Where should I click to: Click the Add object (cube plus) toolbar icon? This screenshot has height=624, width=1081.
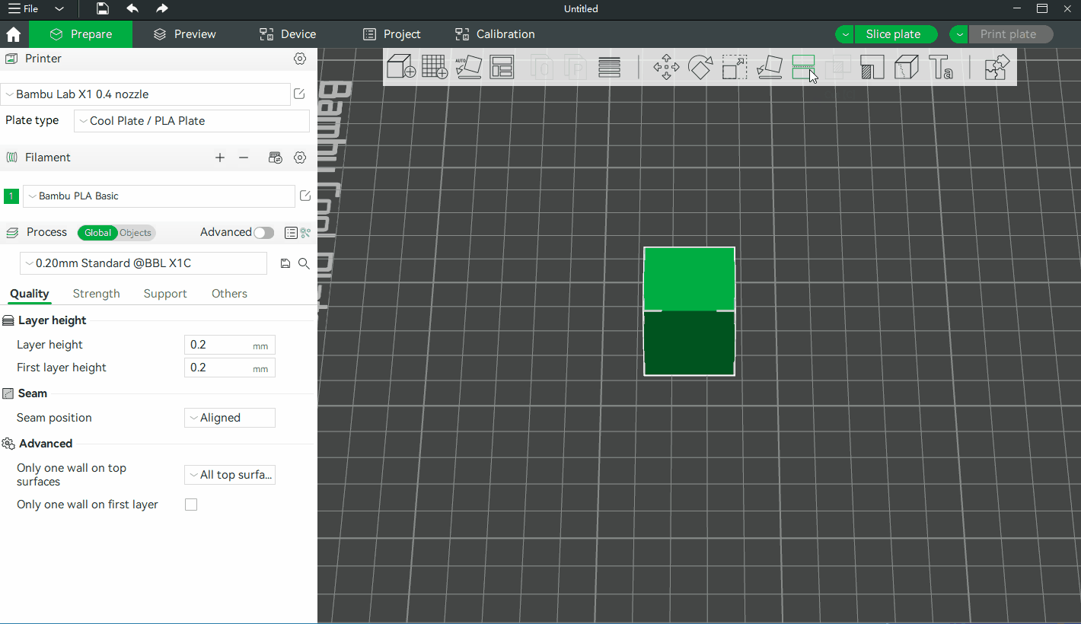point(401,67)
